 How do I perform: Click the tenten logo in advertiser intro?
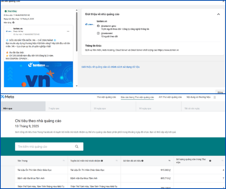(x=90, y=24)
